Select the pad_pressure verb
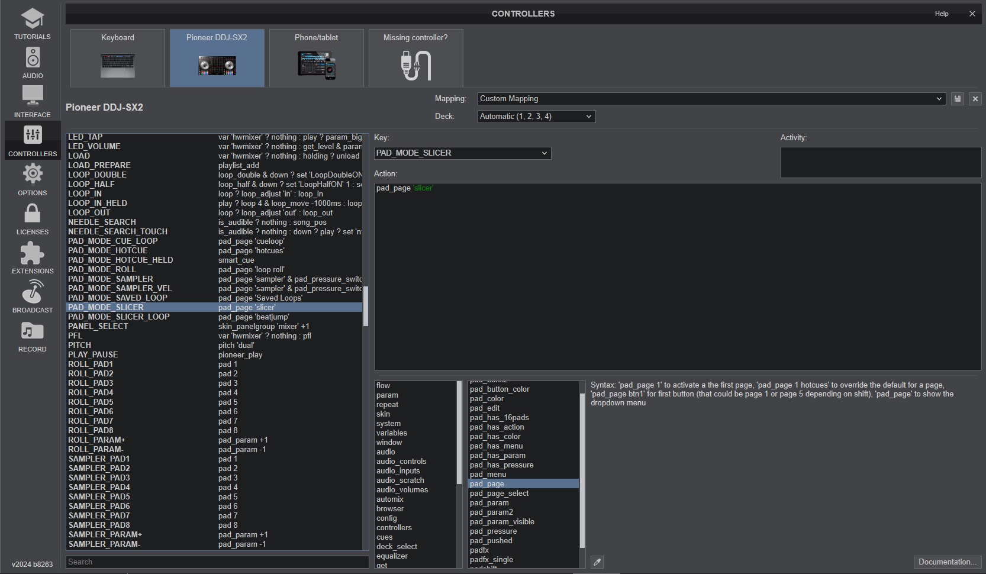This screenshot has height=574, width=986. (x=523, y=531)
